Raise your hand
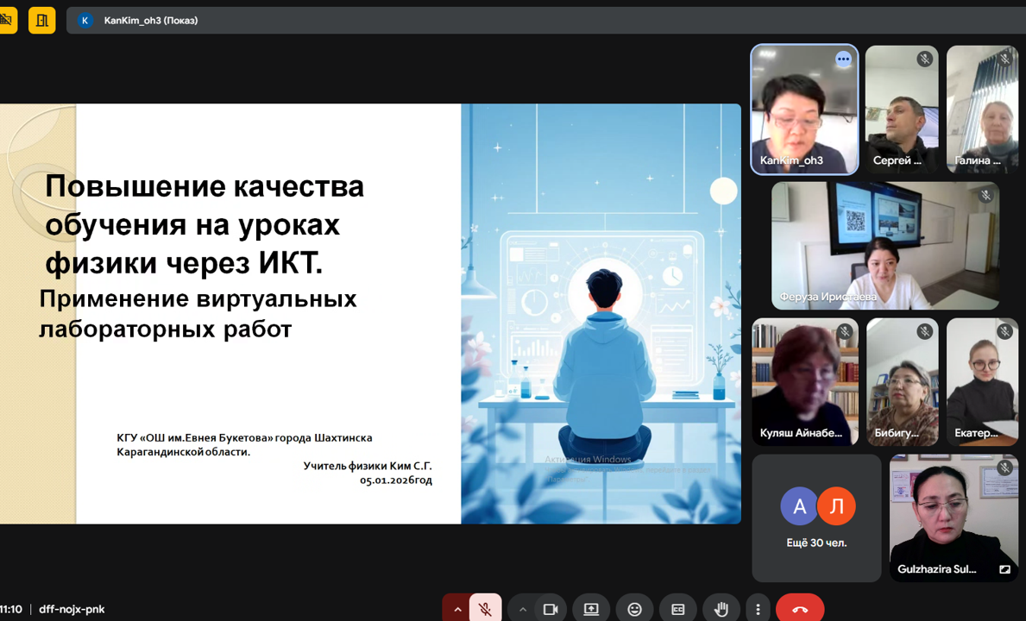This screenshot has height=621, width=1026. [721, 607]
